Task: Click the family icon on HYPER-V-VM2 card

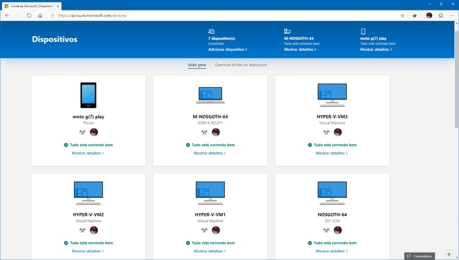Action: click(83, 230)
